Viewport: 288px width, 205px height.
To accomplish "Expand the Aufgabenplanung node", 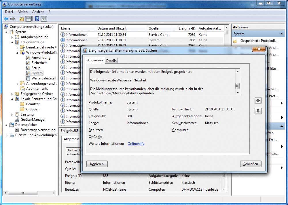I will [12, 37].
